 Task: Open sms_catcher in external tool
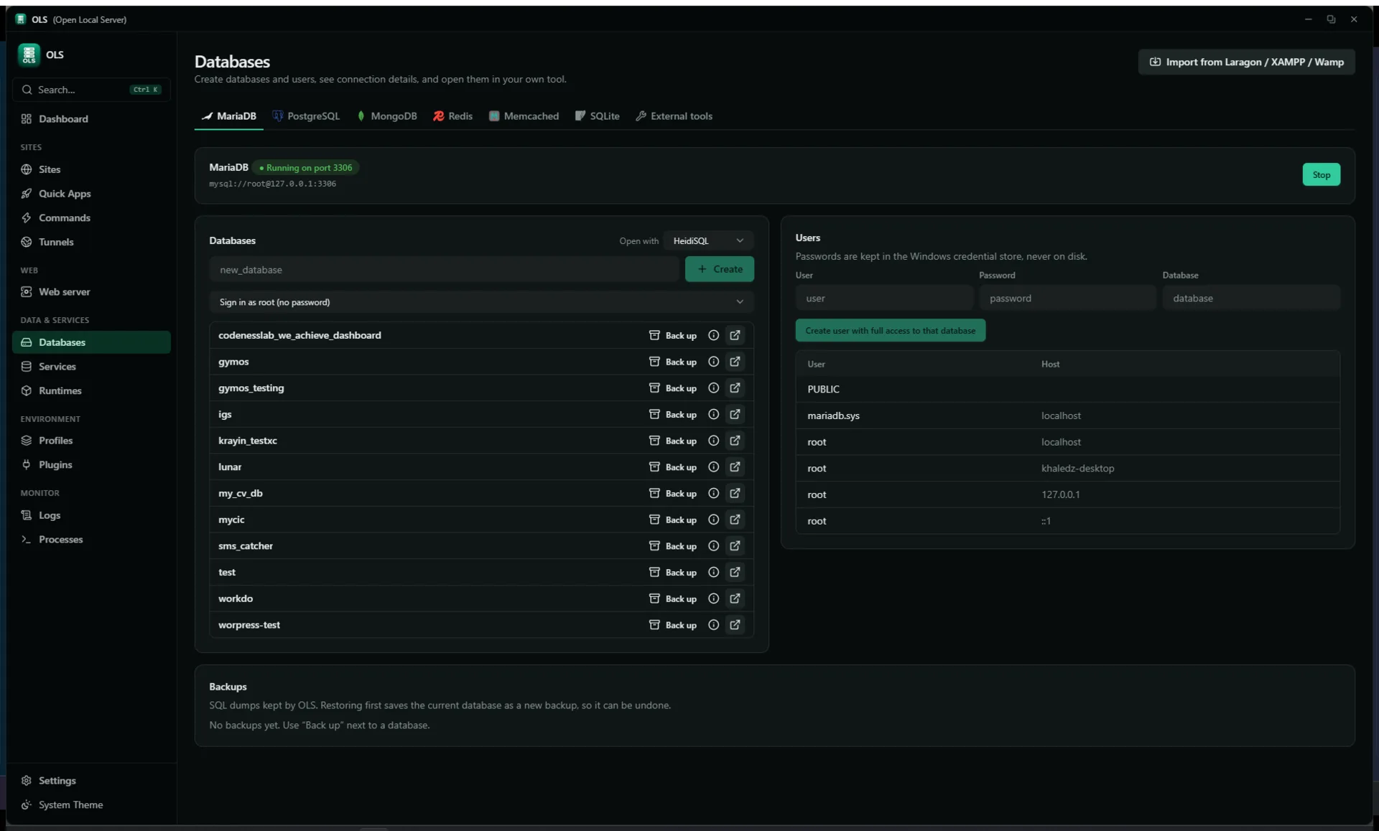(735, 545)
